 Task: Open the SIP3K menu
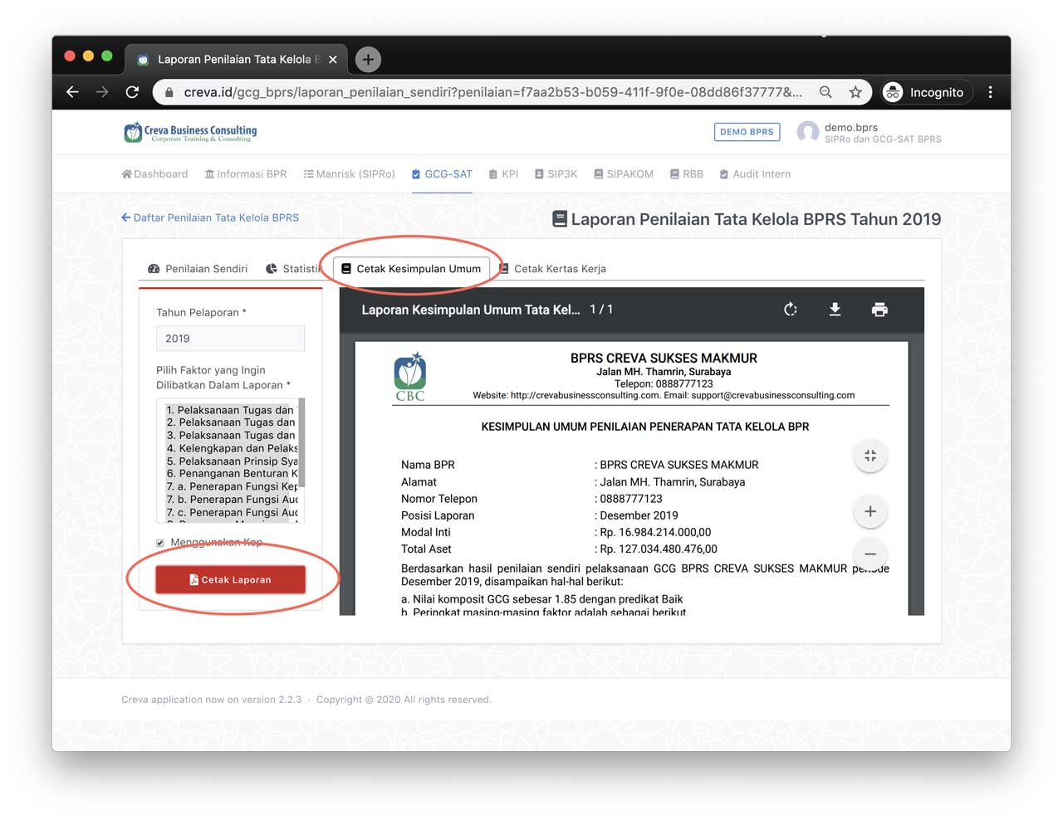click(556, 174)
